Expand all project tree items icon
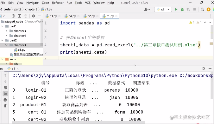The height and width of the screenshot is (124, 214). click(x=20, y=16)
